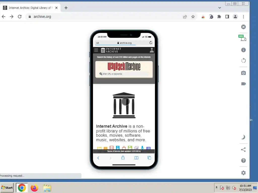Screen dimensions: 258x193
Task: Open the Terms of Service link
Action: (x=124, y=151)
